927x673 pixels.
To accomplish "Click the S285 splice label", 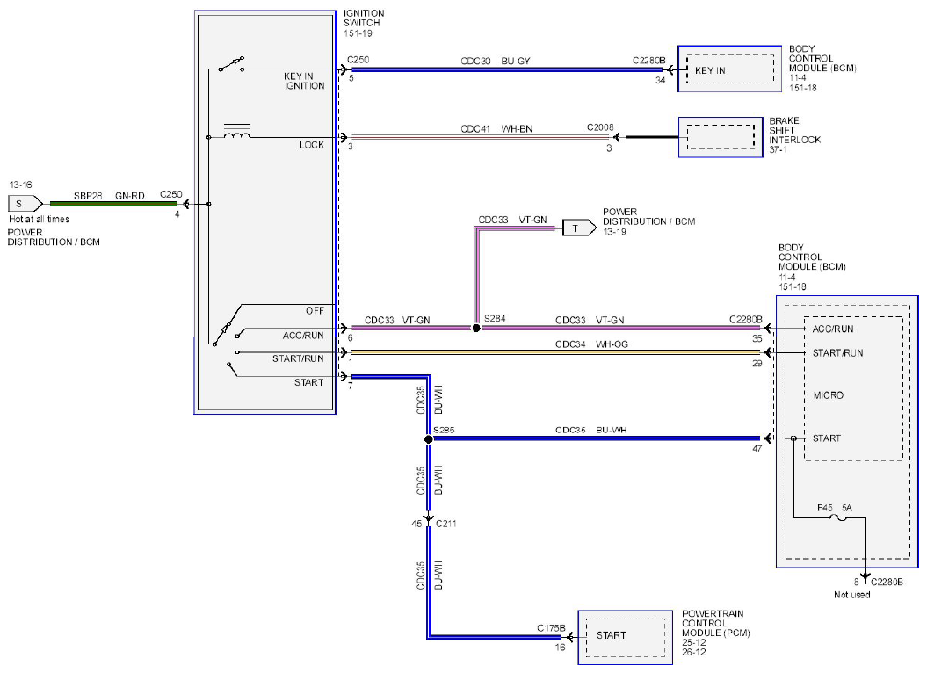I will [444, 430].
